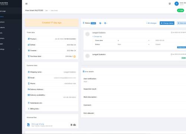The width and height of the screenshot is (186, 134).
Task: Click the 'Created 17 day ago' banner
Action: 52,23
